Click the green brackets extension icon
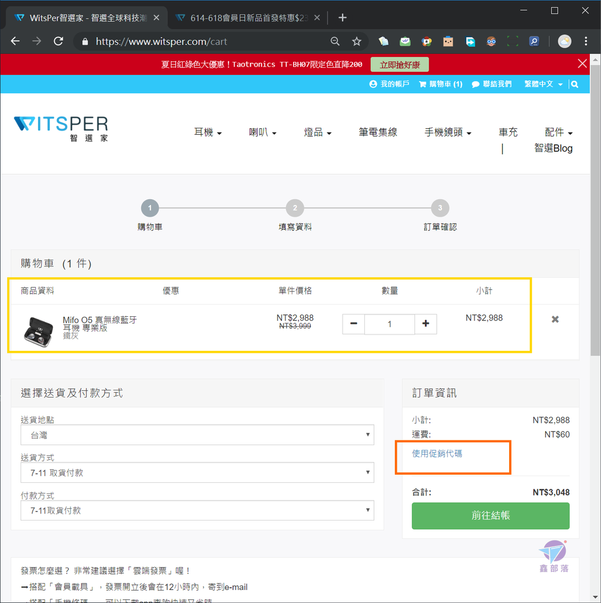 [513, 41]
